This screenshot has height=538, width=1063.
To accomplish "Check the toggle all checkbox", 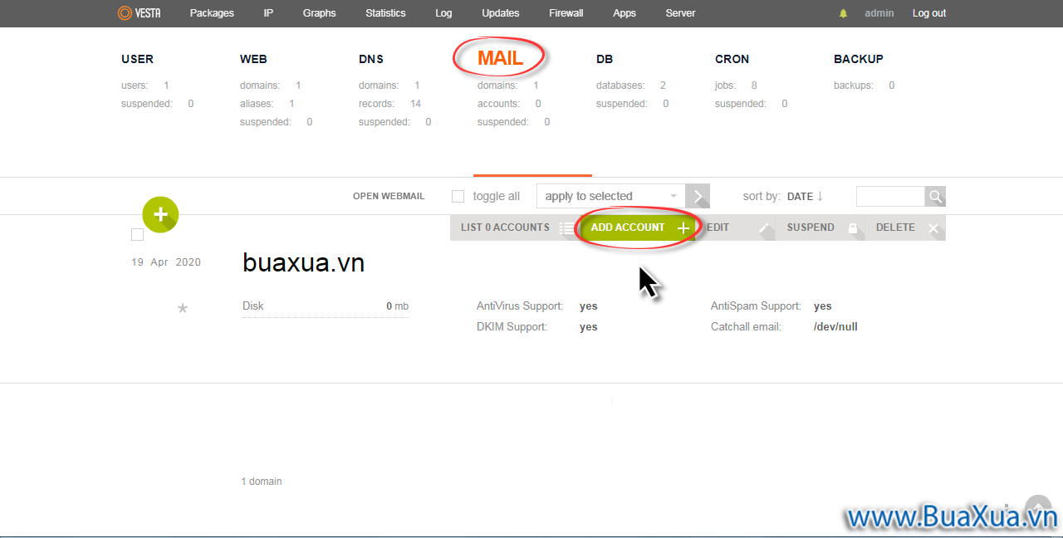I will (x=458, y=196).
